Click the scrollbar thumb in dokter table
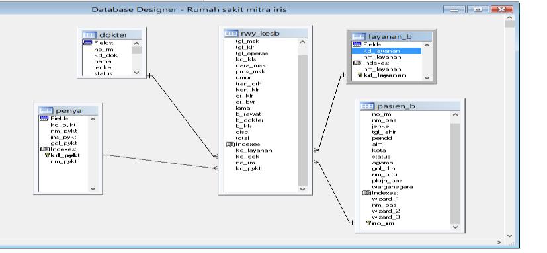This screenshot has height=253, width=547. click(x=136, y=50)
